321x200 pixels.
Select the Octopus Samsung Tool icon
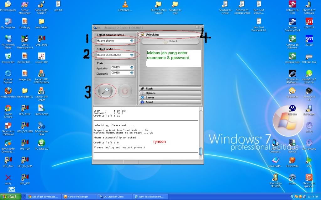[292, 25]
